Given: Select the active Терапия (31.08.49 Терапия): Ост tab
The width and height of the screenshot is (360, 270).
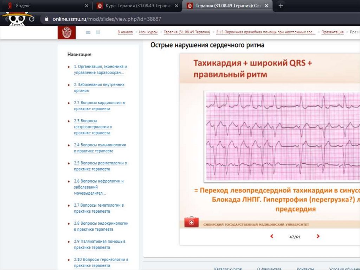Looking at the screenshot, I should pyautogui.click(x=227, y=6).
